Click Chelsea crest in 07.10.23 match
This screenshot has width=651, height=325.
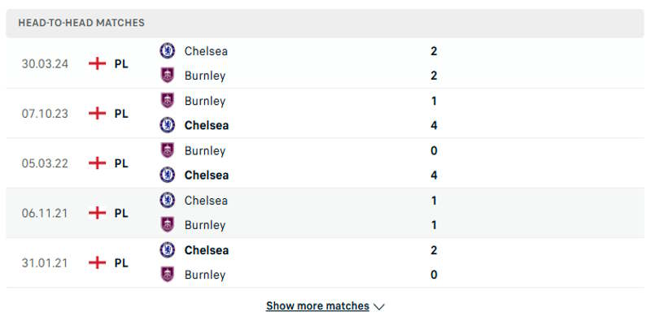point(167,125)
